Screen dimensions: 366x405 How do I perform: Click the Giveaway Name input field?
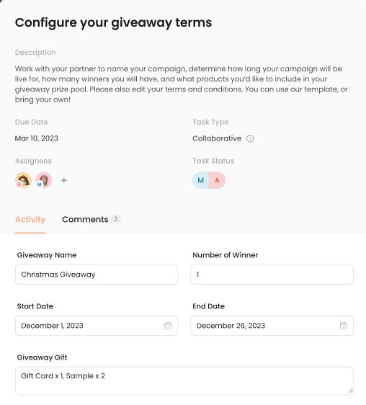[x=97, y=275]
